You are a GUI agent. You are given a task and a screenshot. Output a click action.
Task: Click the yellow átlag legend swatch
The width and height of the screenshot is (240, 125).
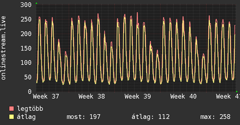click(x=12, y=117)
